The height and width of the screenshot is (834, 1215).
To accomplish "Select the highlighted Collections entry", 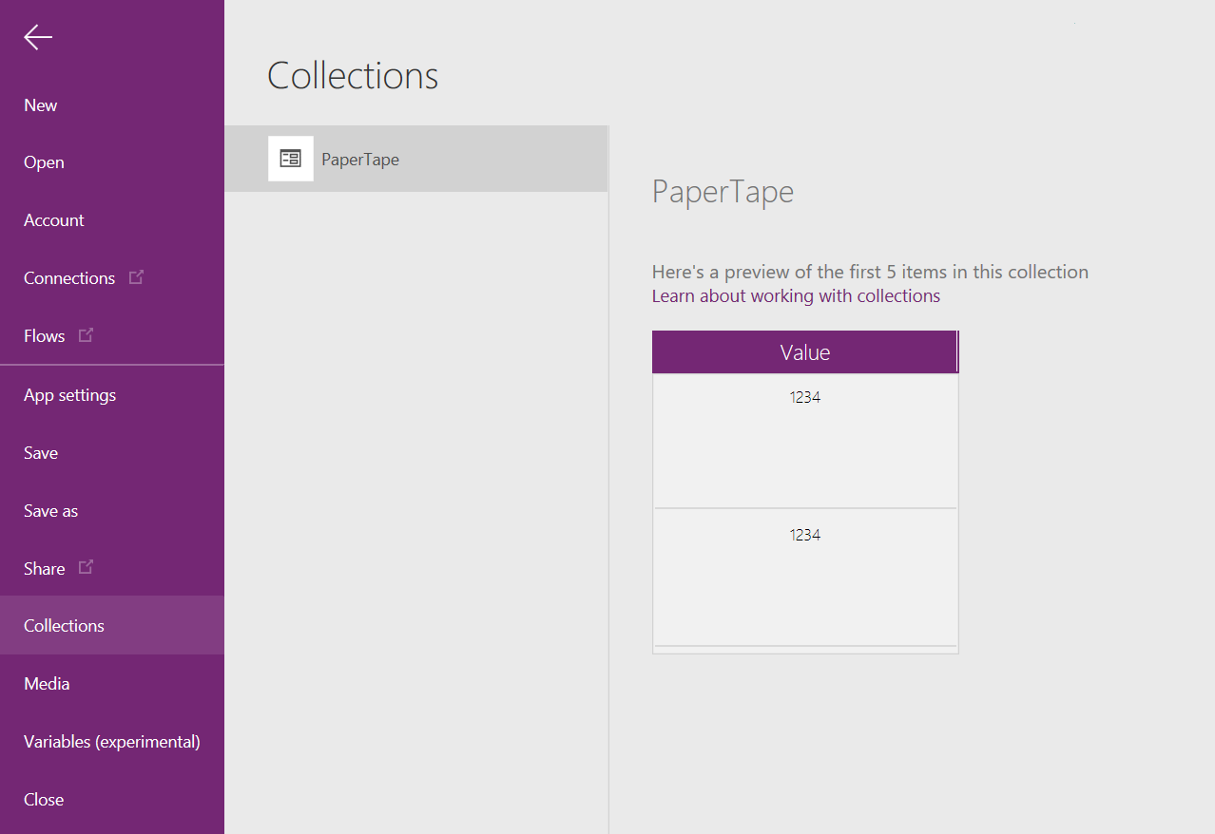I will (x=64, y=625).
